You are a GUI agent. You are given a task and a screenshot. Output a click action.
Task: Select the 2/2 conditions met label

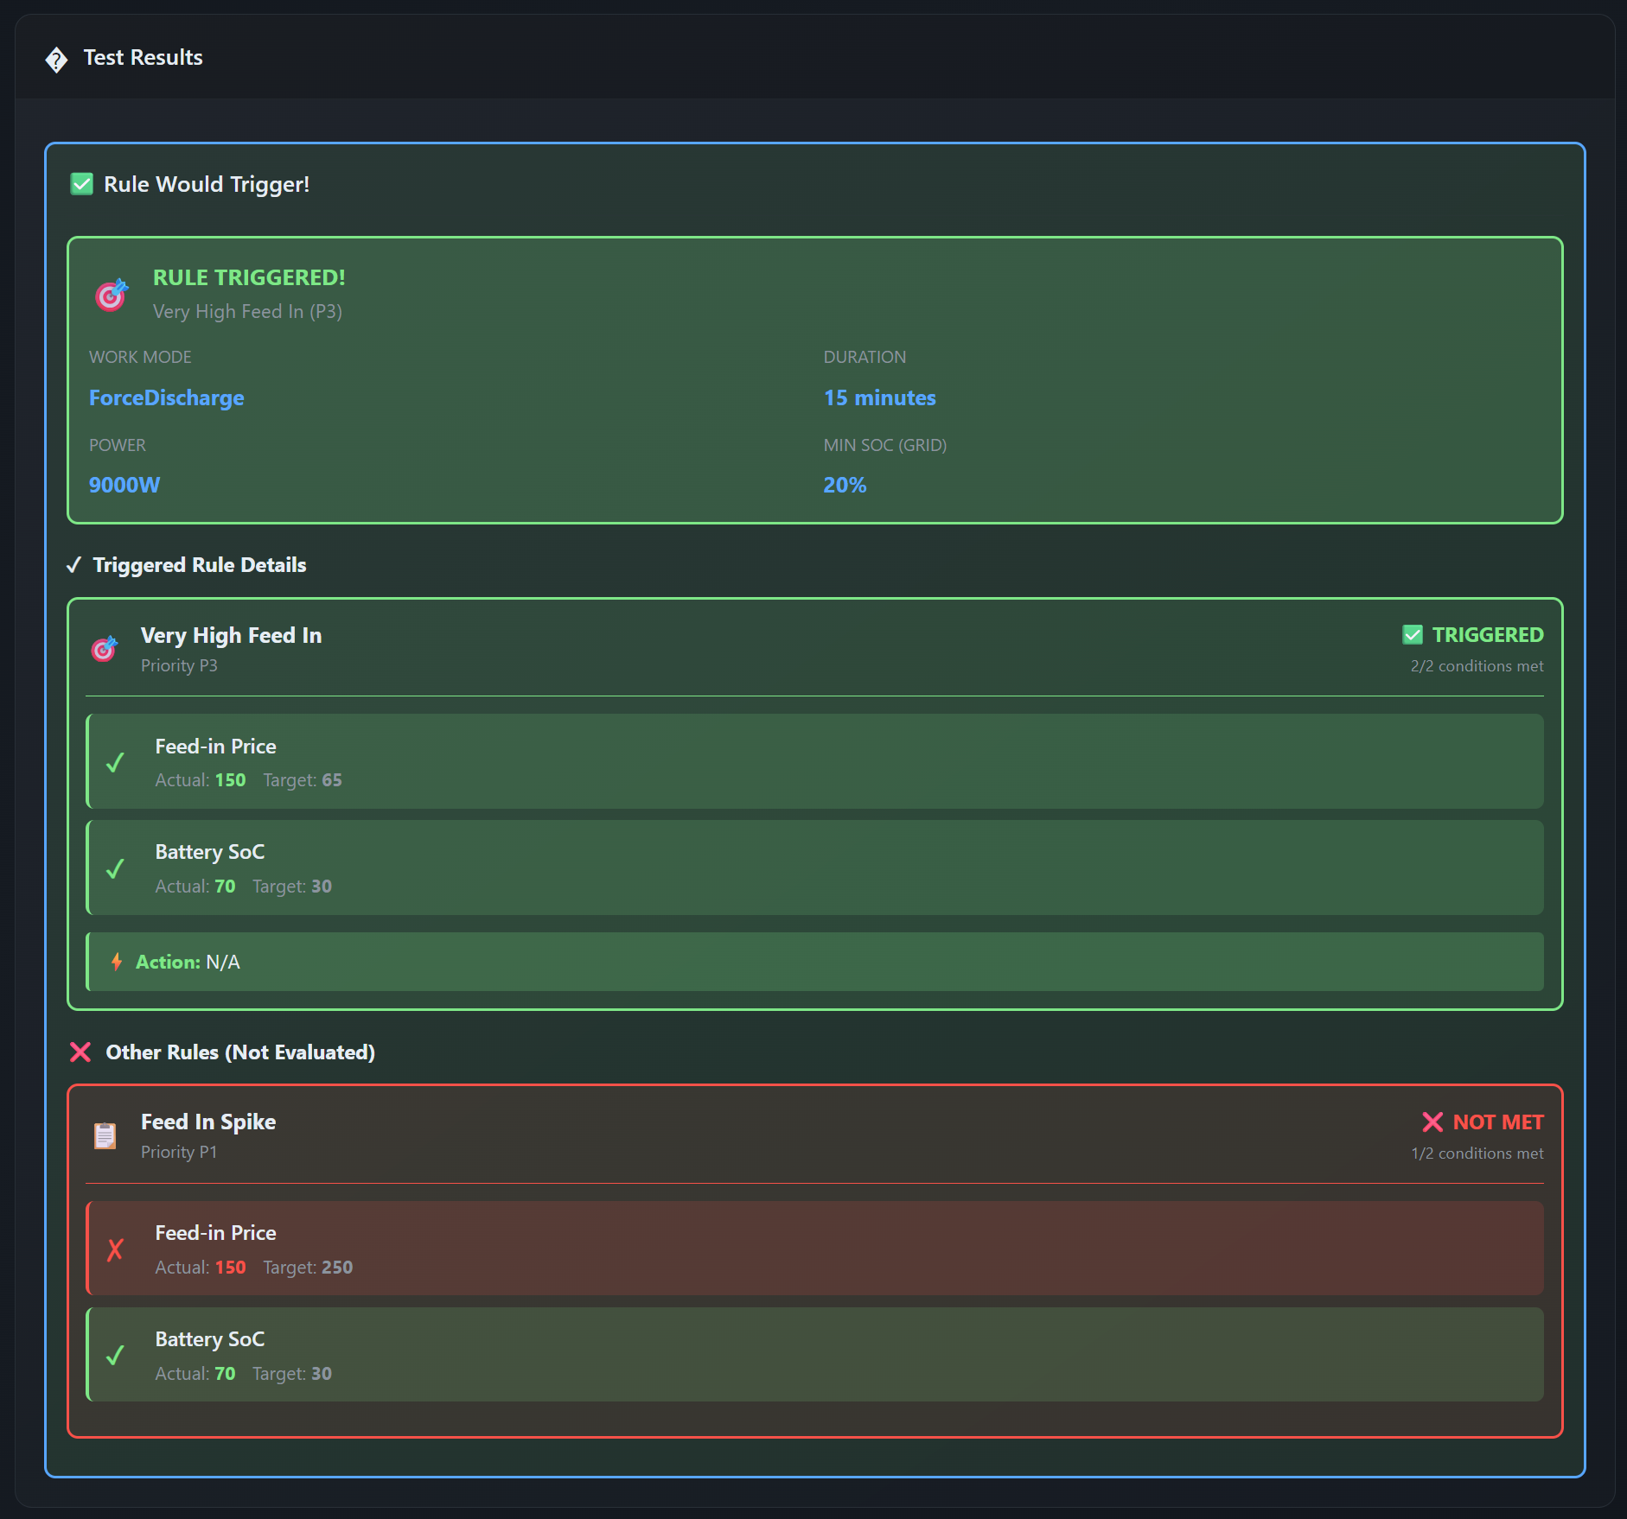[x=1475, y=665]
